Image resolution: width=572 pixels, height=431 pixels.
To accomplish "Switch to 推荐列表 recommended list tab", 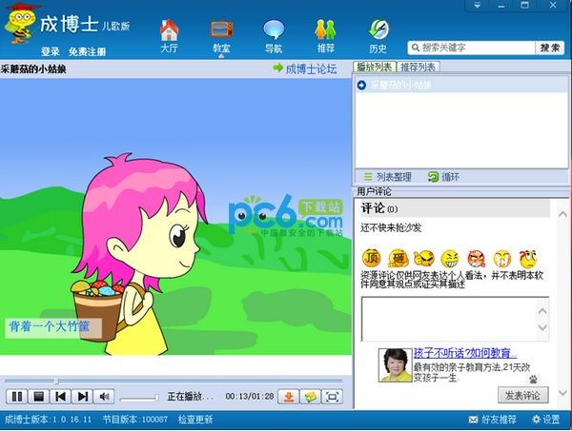I will coord(418,67).
